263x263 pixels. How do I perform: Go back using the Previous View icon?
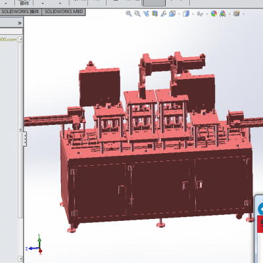[x=146, y=14]
